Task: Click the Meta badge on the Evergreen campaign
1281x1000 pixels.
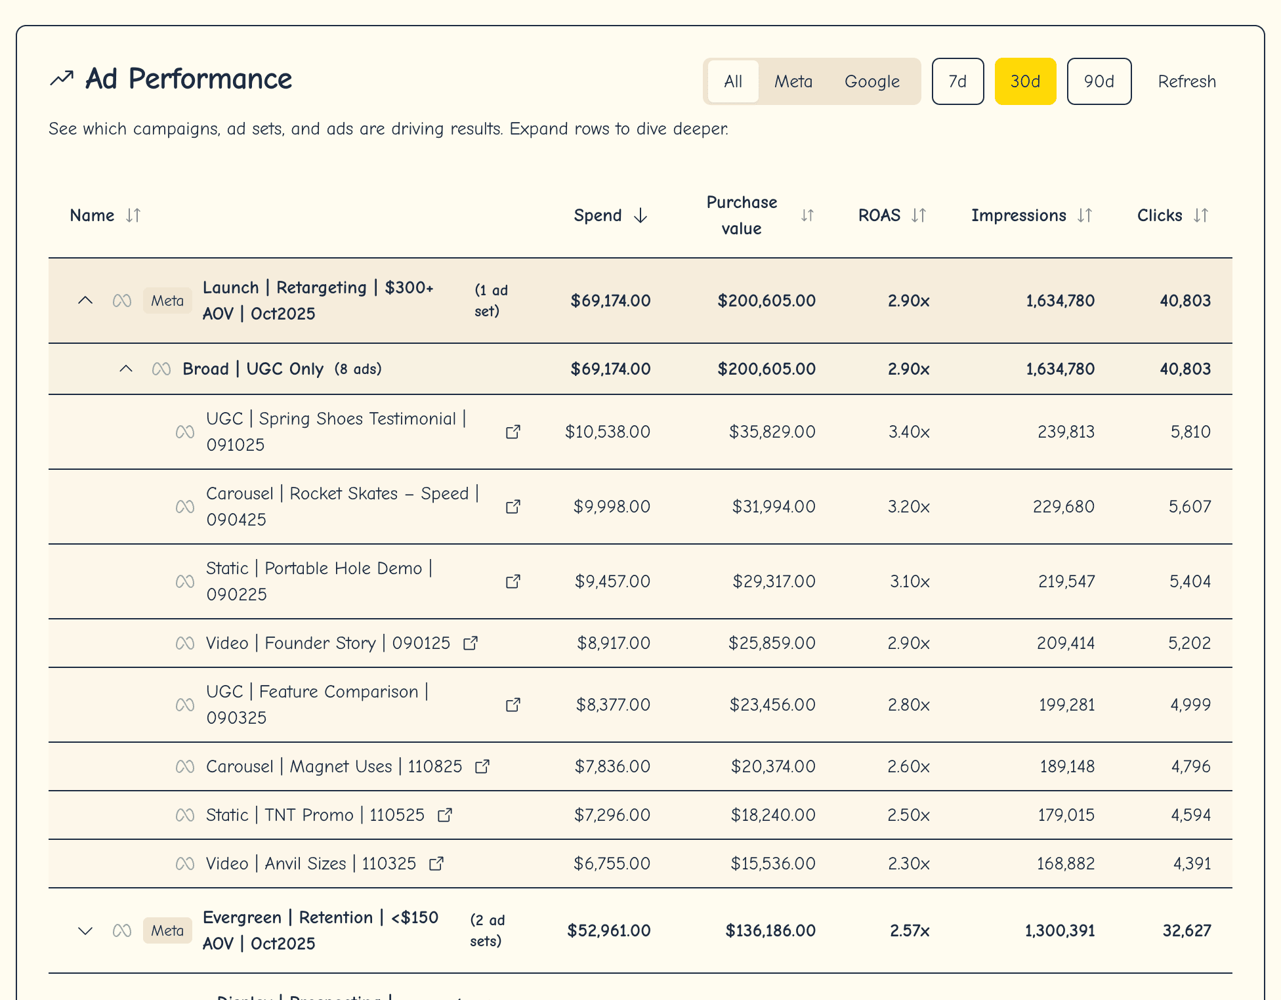Action: point(167,930)
